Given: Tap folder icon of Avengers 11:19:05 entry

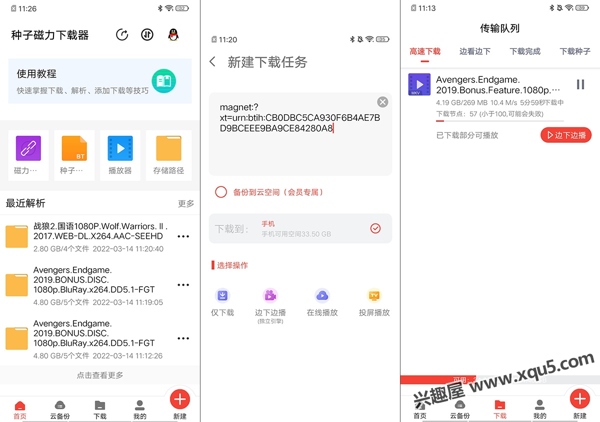Looking at the screenshot, I should click(16, 285).
